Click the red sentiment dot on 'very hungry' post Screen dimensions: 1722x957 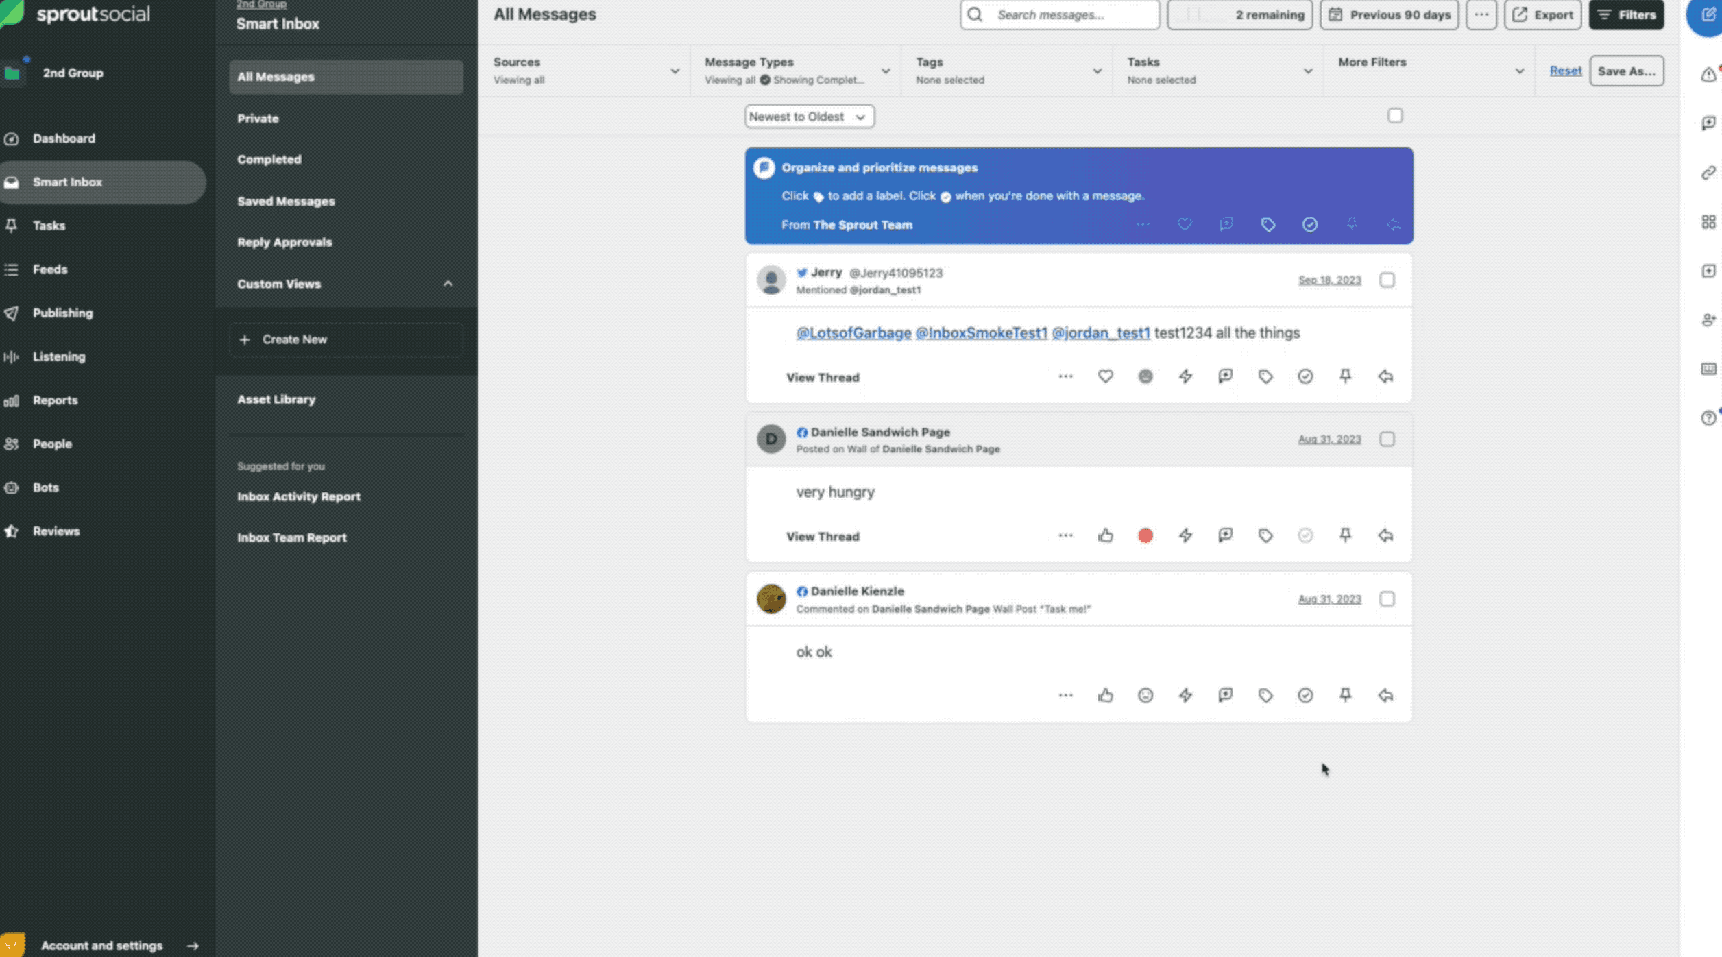point(1145,535)
